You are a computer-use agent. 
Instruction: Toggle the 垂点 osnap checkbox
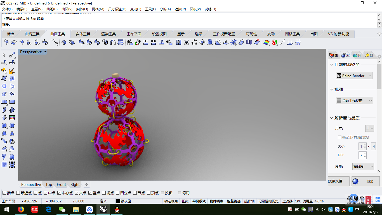[90, 193]
